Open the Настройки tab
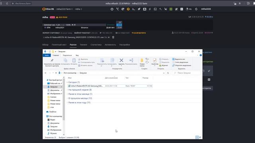 pos(125,44)
